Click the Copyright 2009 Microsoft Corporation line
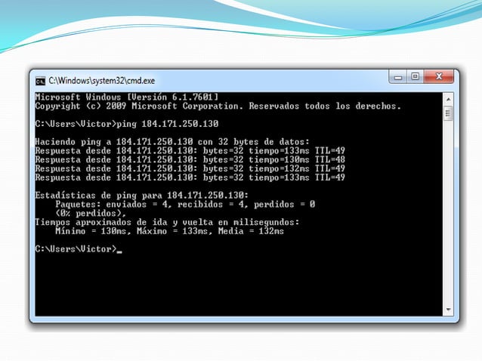The width and height of the screenshot is (482, 361). (x=218, y=106)
